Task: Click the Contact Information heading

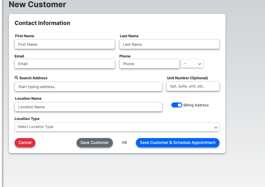Action: point(42,23)
